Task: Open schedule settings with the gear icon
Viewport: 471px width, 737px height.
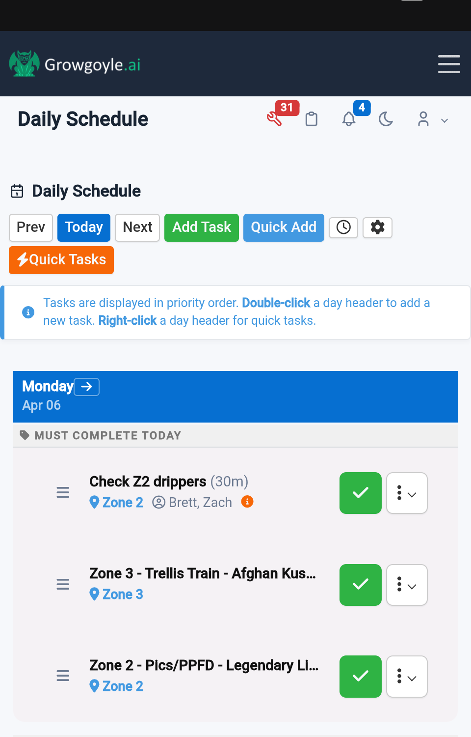Action: [377, 227]
